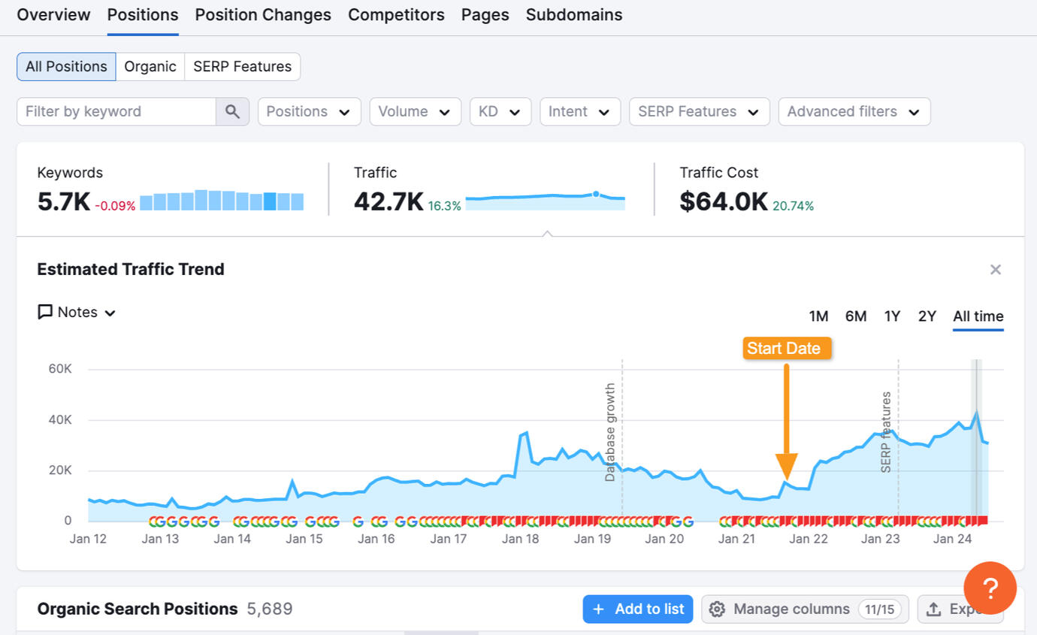Open the Position Changes tab
The image size is (1037, 635).
tap(263, 15)
